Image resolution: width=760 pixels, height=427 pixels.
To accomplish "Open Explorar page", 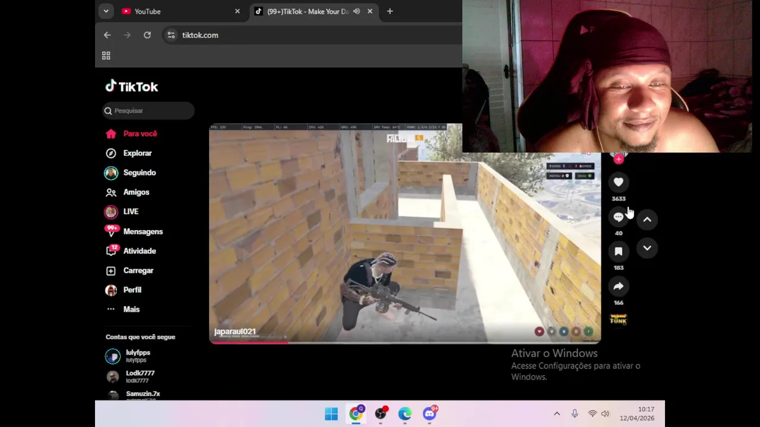I will click(129, 153).
